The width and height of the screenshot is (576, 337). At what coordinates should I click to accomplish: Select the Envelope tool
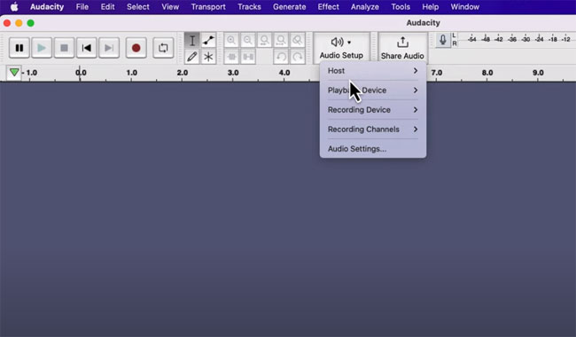click(208, 41)
